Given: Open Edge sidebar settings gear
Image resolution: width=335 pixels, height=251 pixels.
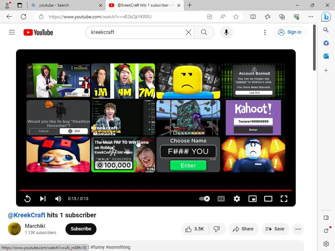Looking at the screenshot, I should (326, 243).
